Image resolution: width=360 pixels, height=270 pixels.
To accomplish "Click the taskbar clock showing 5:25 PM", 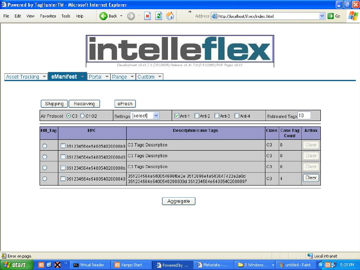I will click(x=347, y=265).
